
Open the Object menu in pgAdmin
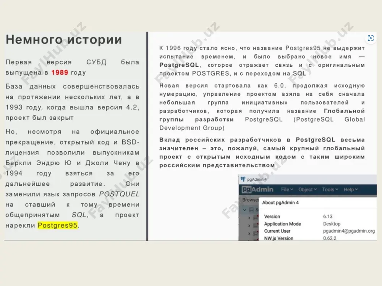click(308, 190)
